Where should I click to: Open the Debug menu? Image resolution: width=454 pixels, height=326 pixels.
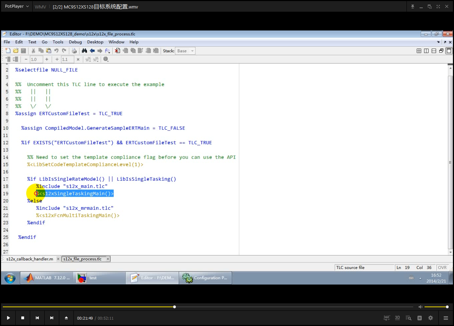(x=75, y=42)
